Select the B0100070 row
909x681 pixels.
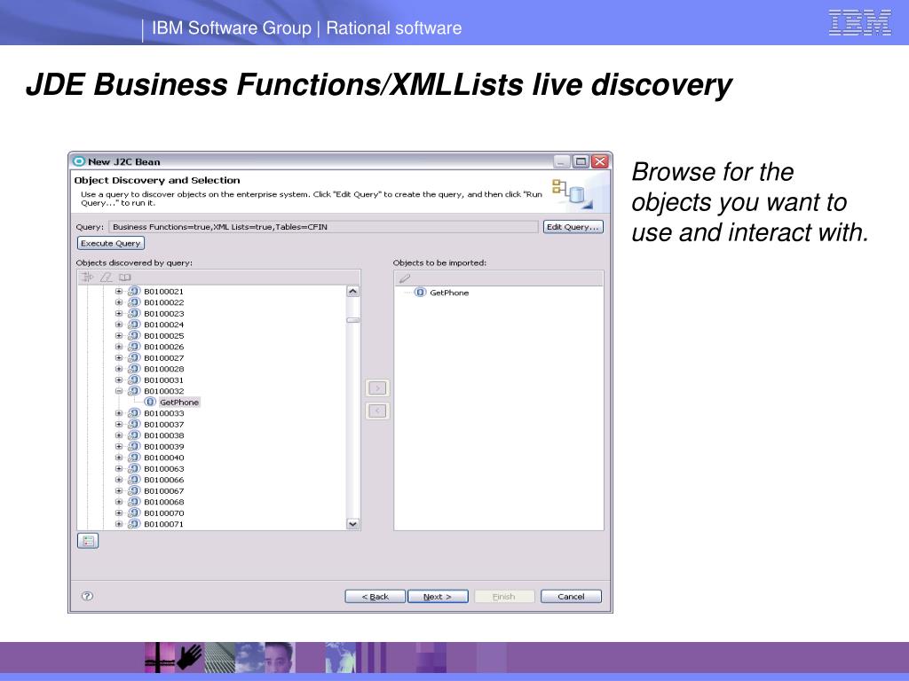pyautogui.click(x=164, y=513)
